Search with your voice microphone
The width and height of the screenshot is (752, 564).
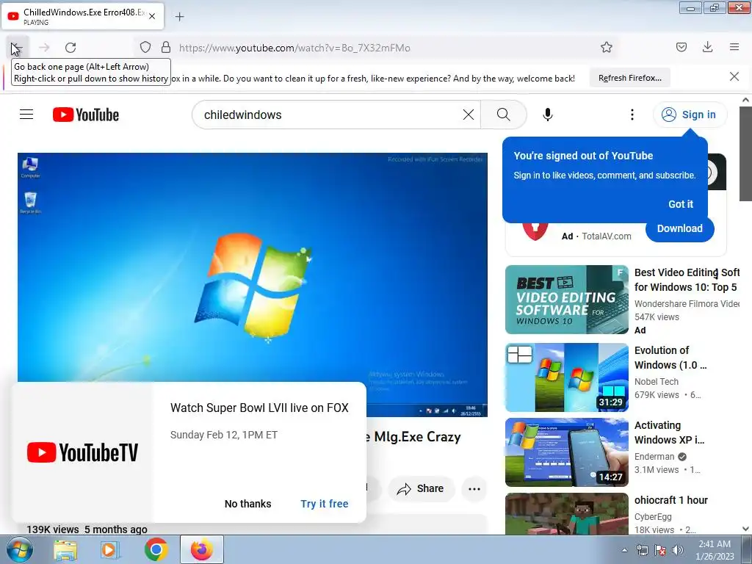pyautogui.click(x=548, y=115)
